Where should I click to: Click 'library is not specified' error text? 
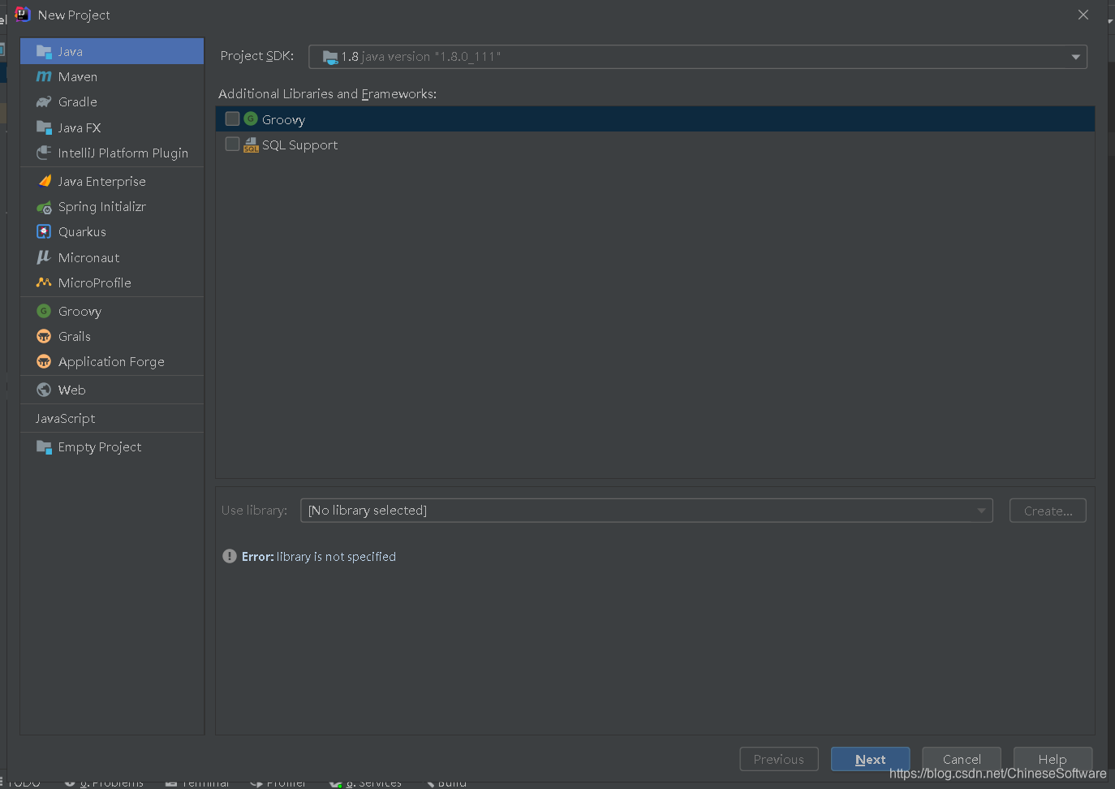pos(336,556)
